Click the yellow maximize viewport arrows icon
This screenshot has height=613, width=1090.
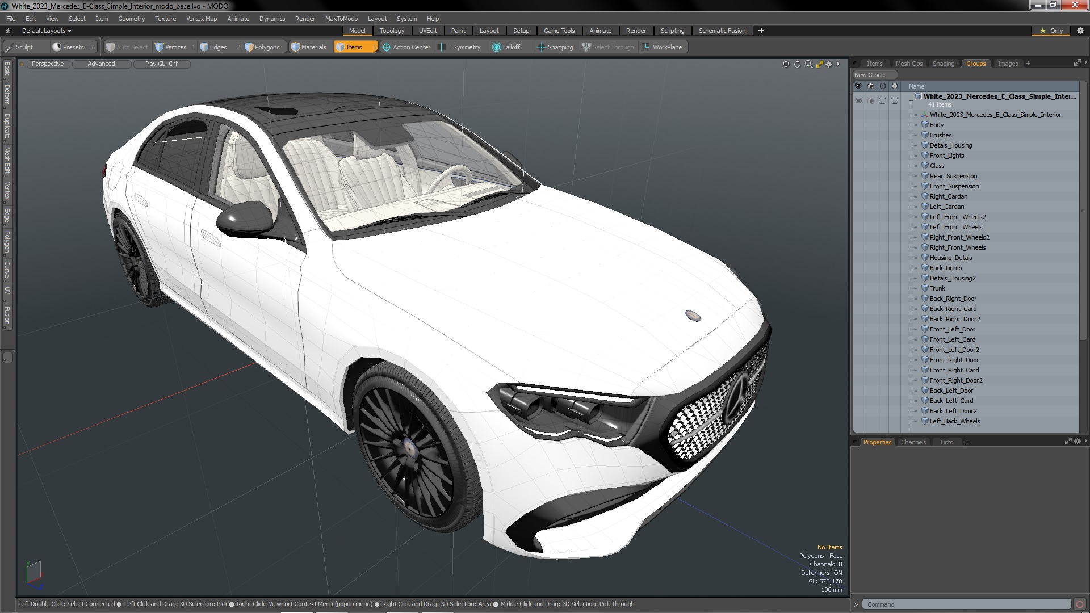tap(819, 64)
